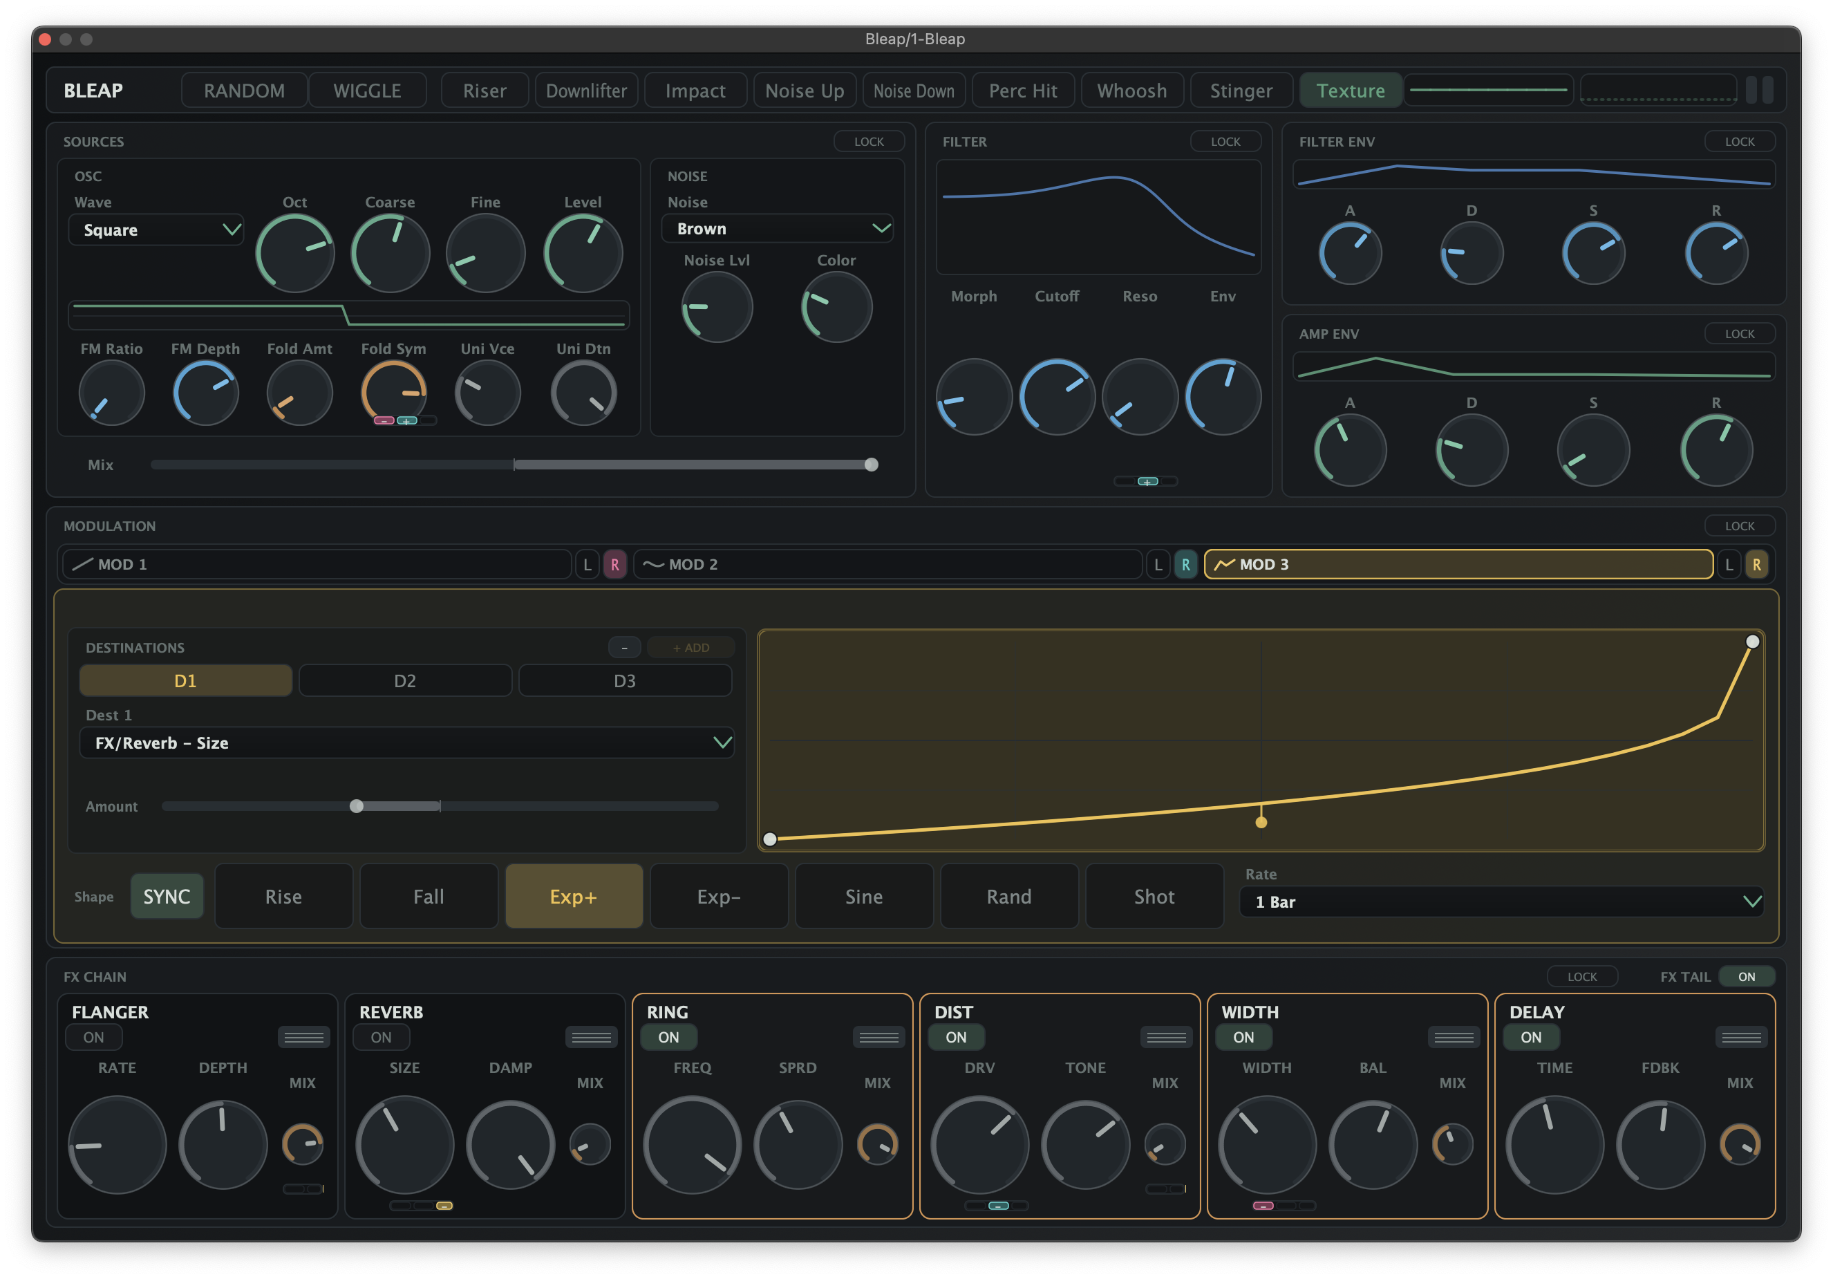The width and height of the screenshot is (1833, 1279).
Task: Click the MOD 3 R button
Action: (1756, 564)
